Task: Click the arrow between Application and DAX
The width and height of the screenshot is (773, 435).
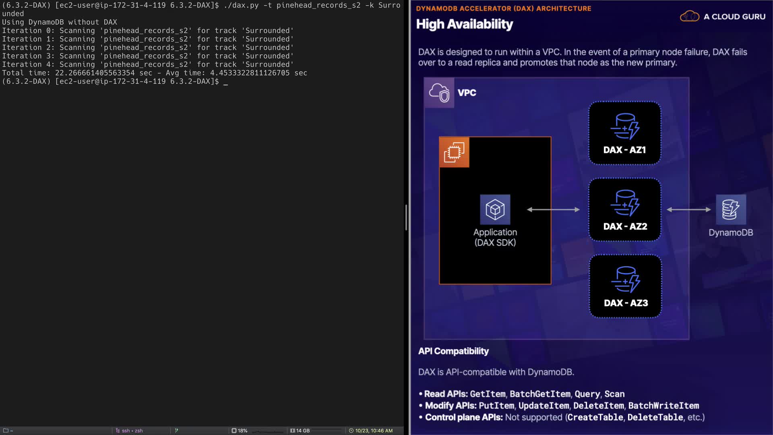Action: click(553, 209)
